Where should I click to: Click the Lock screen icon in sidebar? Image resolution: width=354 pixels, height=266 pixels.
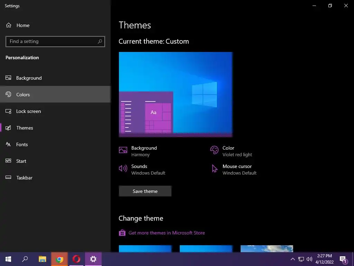8,111
